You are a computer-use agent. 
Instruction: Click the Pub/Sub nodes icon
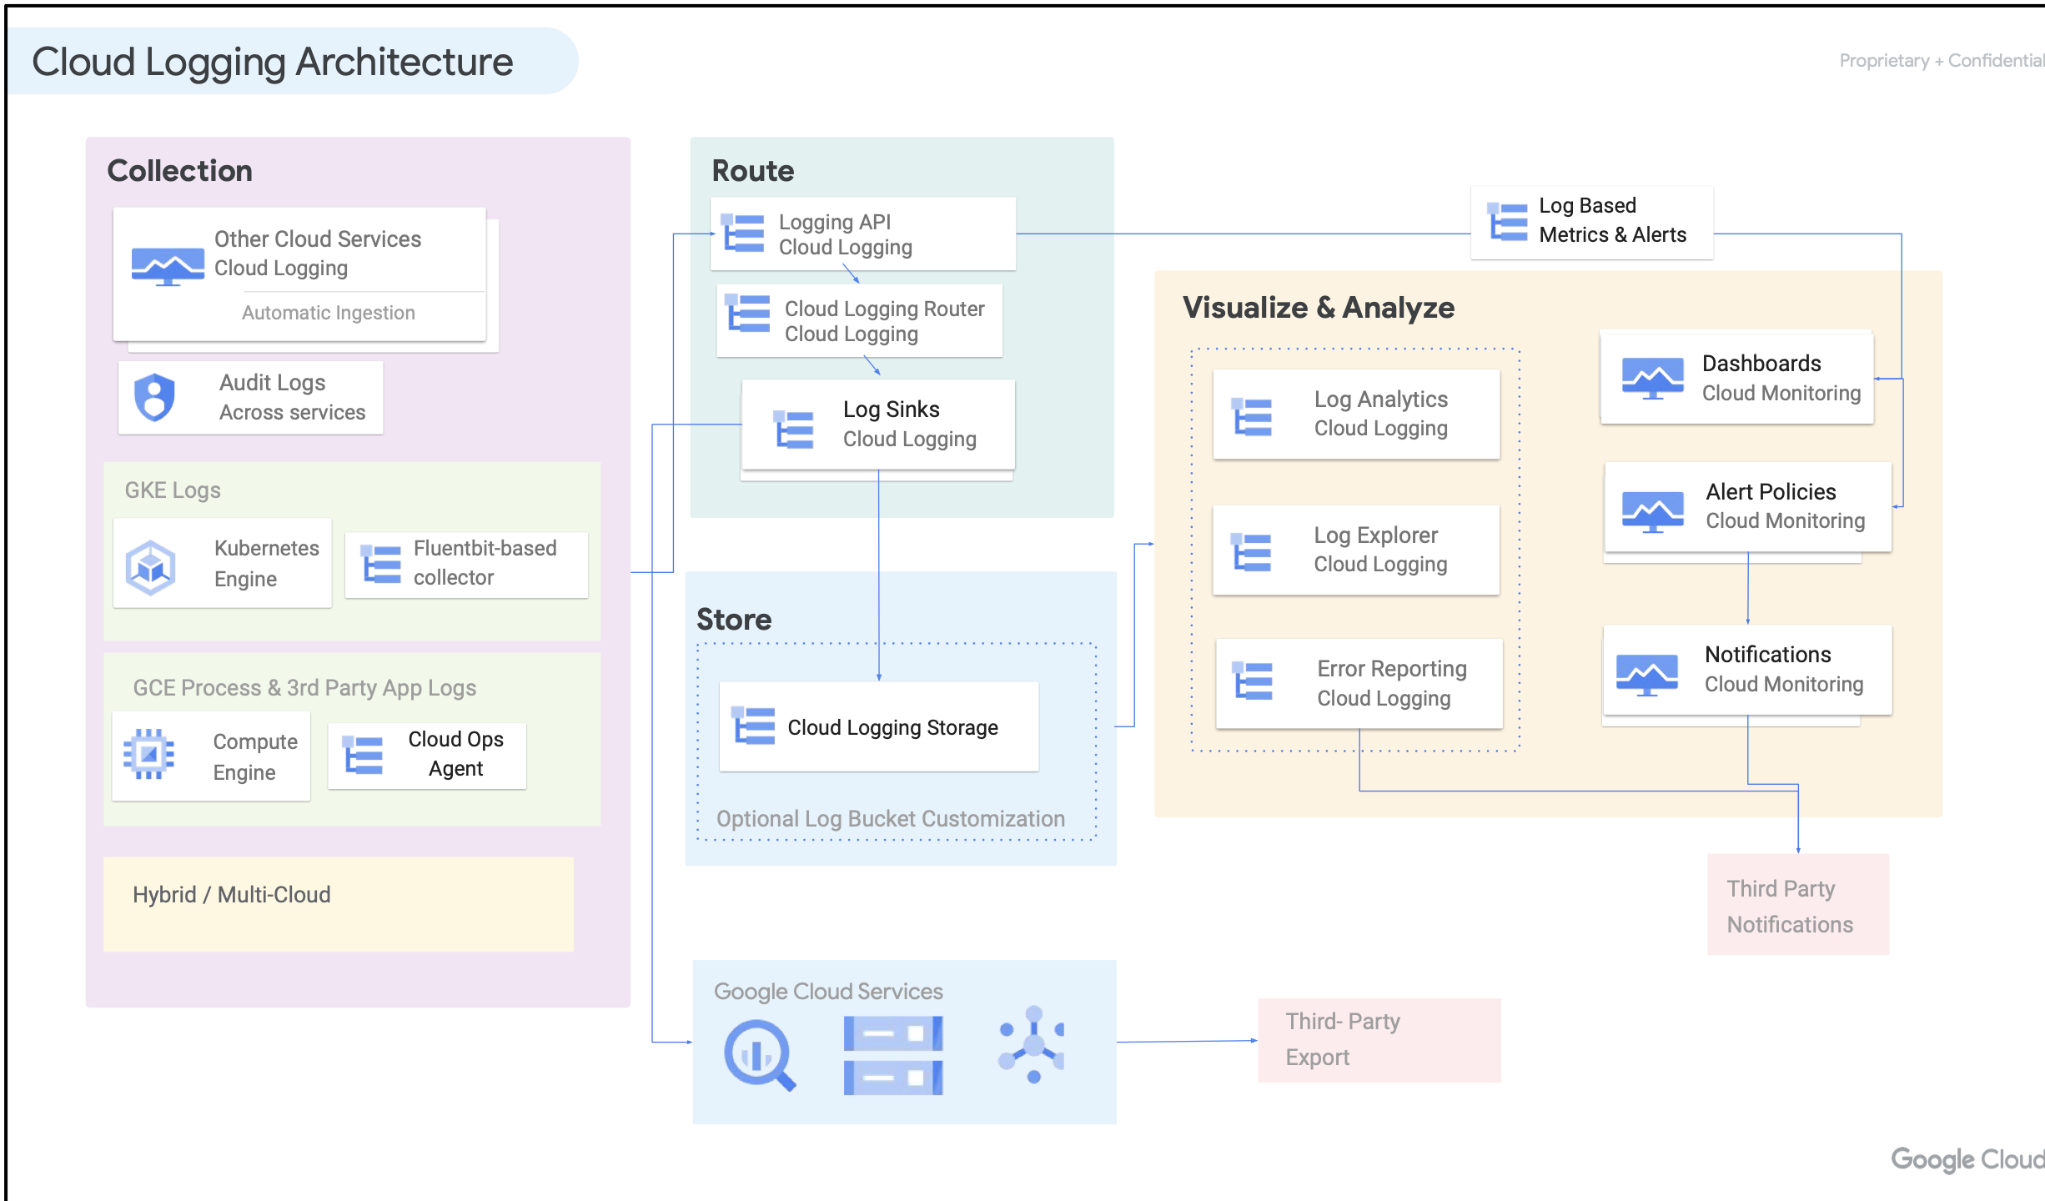1033,1046
